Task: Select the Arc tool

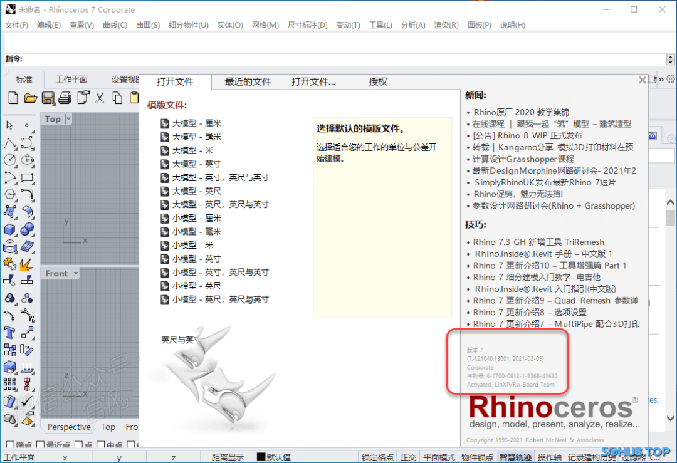Action: 10,177
